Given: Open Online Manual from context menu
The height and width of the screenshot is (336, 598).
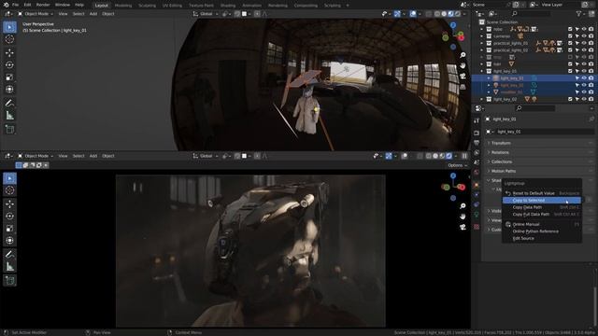Looking at the screenshot, I should click(542, 224).
